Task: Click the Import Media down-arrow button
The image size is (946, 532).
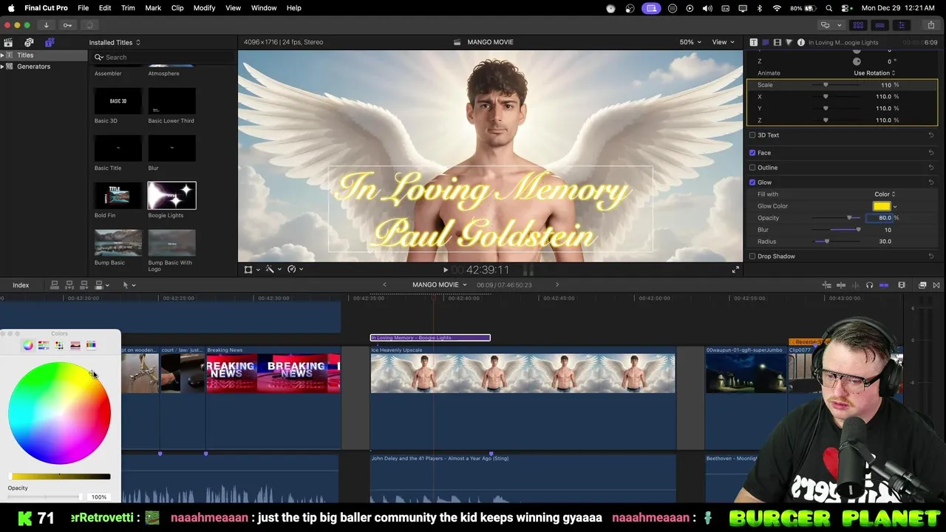Action: tap(46, 25)
